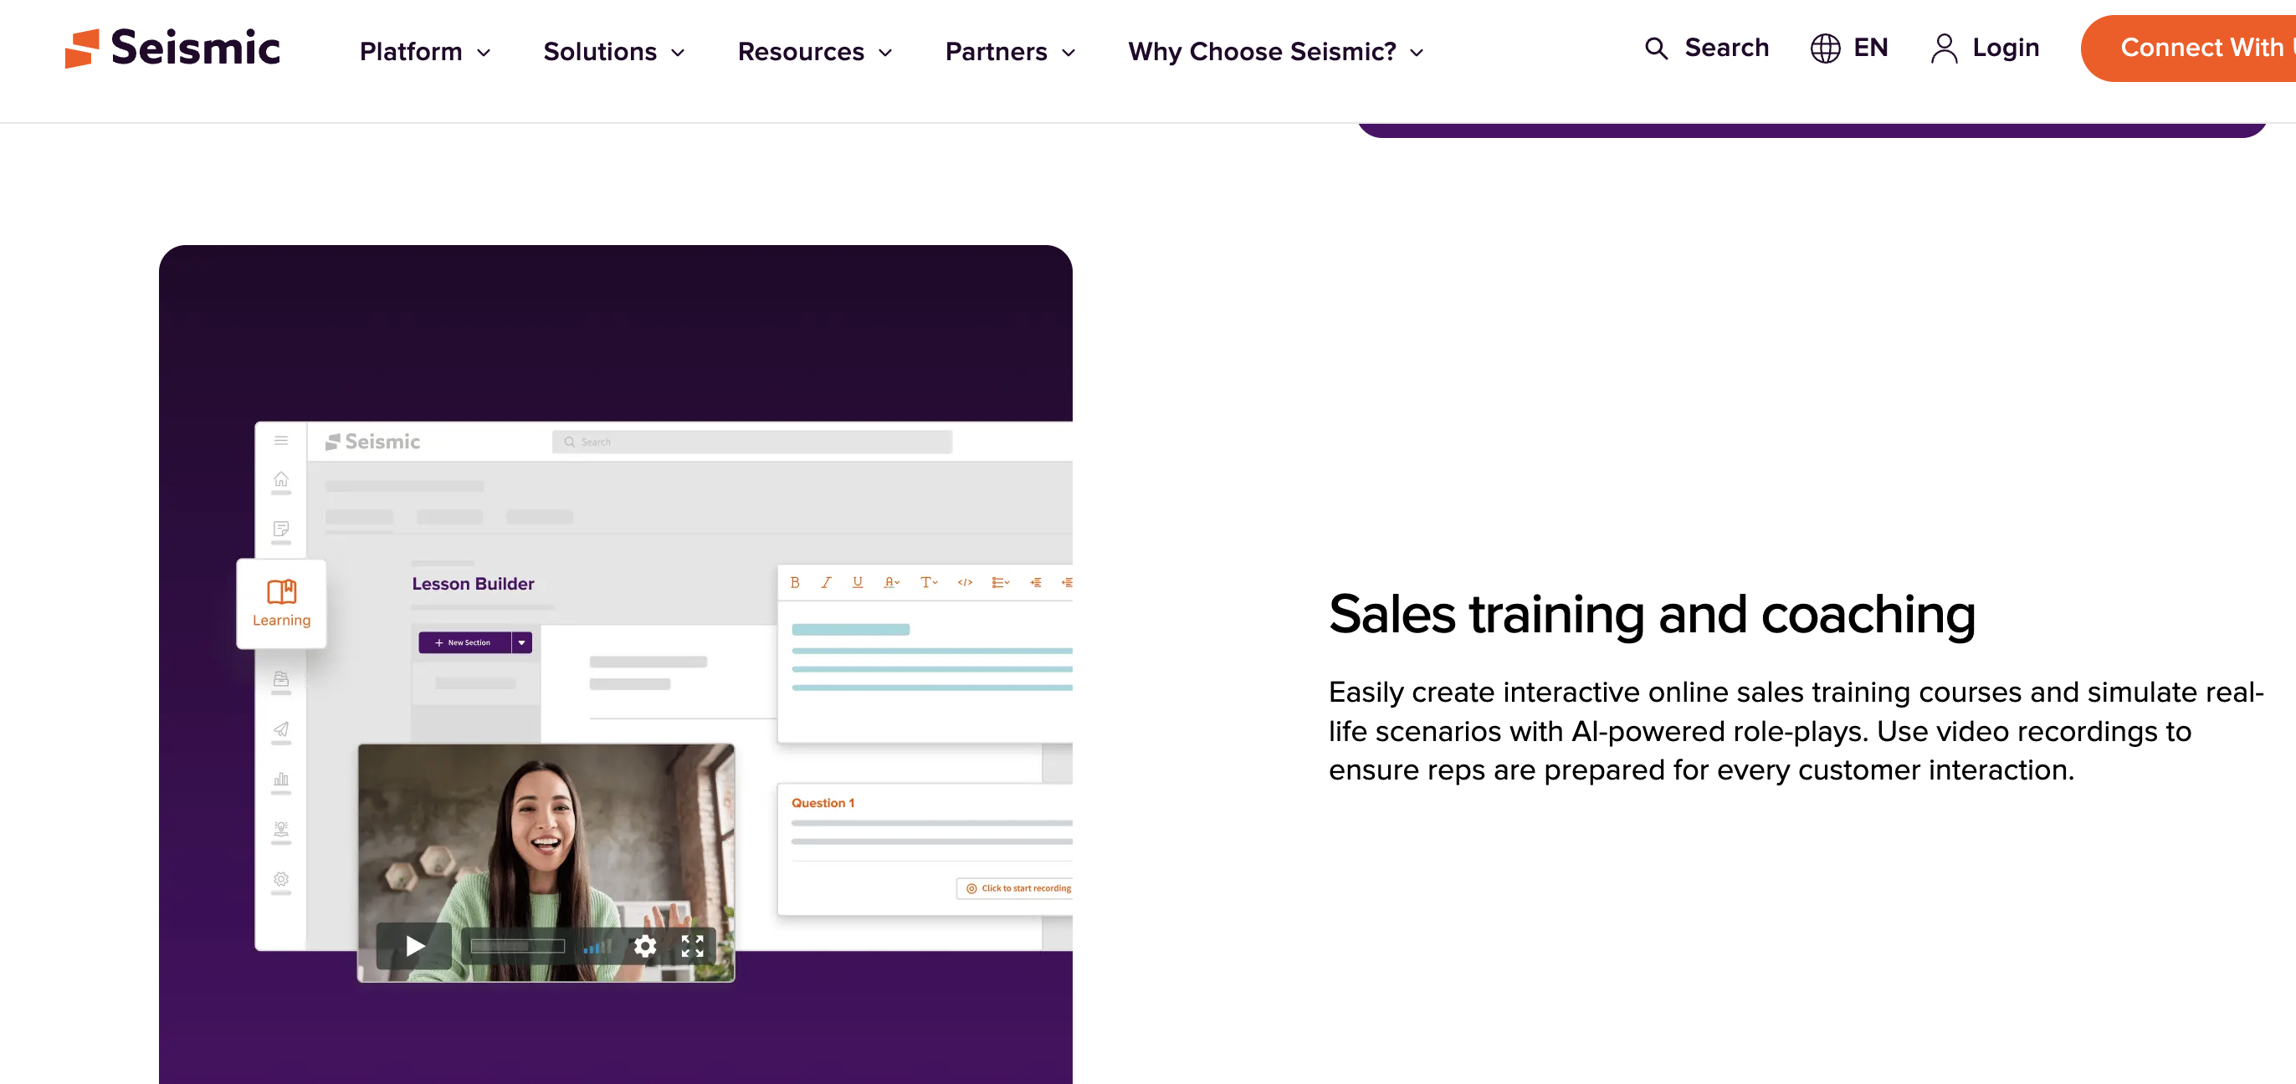
Task: Open Why Choose Seismic? menu
Action: pos(1274,52)
